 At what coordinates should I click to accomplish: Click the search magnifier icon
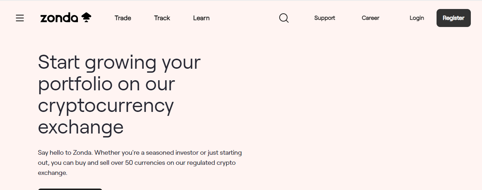(x=284, y=18)
